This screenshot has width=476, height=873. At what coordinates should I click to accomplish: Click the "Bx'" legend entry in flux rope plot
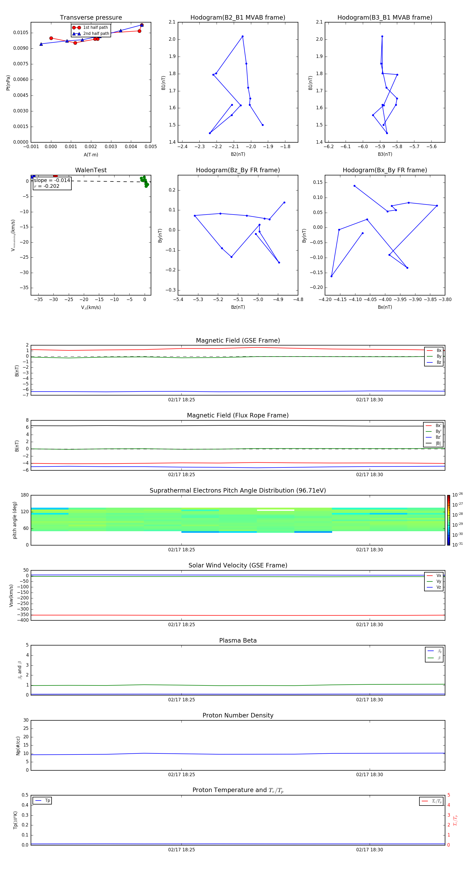[433, 426]
